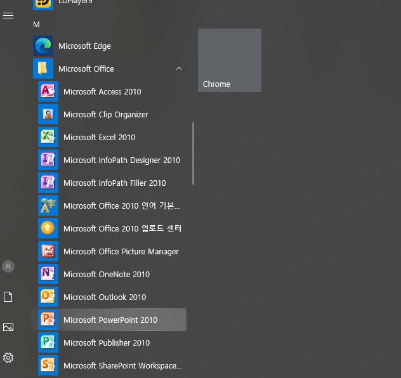Viewport: 401px width, 378px height.
Task: Open Office 2010 language preferences icon
Action: click(48, 205)
